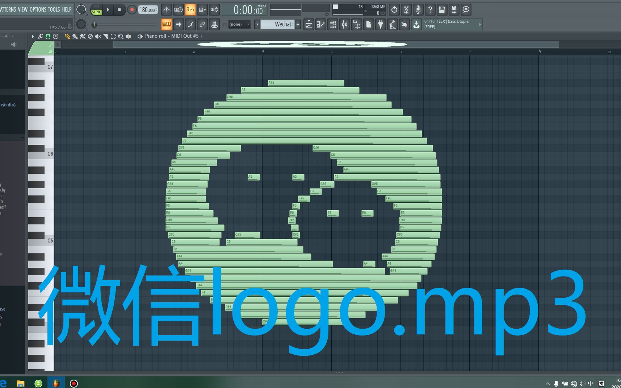Adjust the main pitch knob

click(x=81, y=24)
